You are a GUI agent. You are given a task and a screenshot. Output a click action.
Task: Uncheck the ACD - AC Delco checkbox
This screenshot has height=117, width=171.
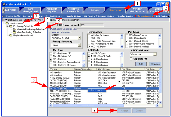[x=89, y=47]
